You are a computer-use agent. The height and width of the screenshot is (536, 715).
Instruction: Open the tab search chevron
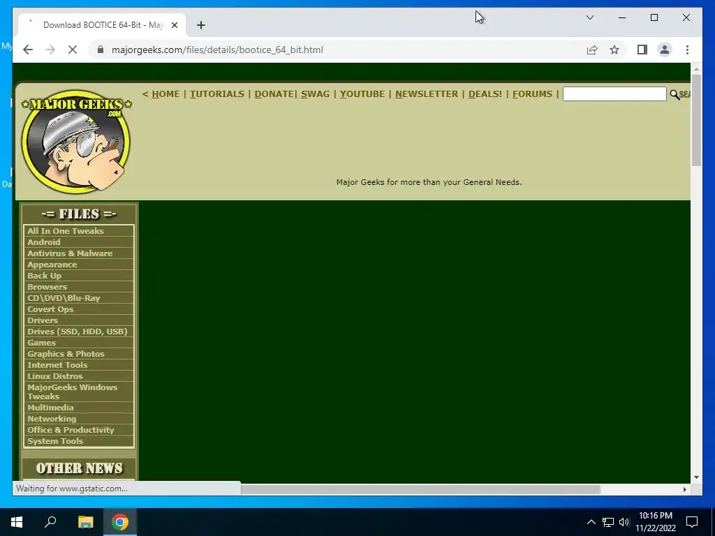(x=590, y=17)
